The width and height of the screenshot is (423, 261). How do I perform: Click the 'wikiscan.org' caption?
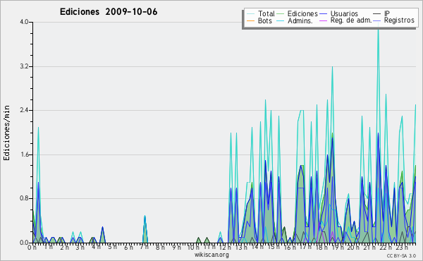click(x=211, y=255)
